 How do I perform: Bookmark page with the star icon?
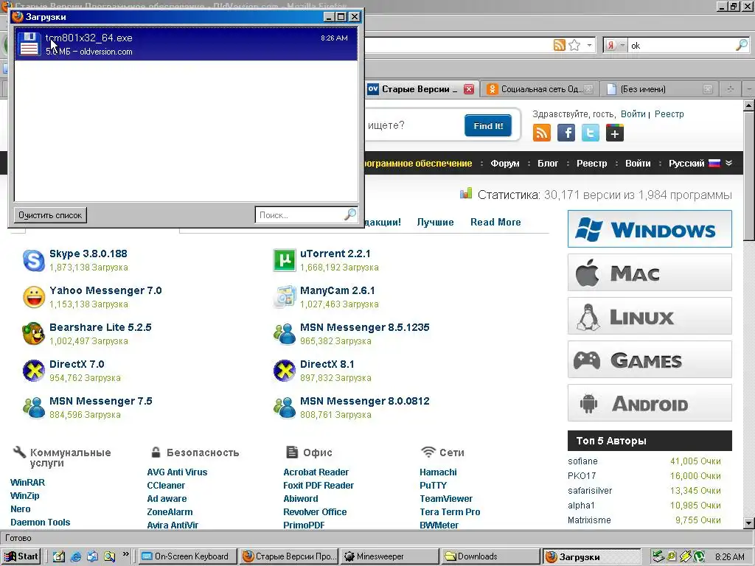(574, 45)
